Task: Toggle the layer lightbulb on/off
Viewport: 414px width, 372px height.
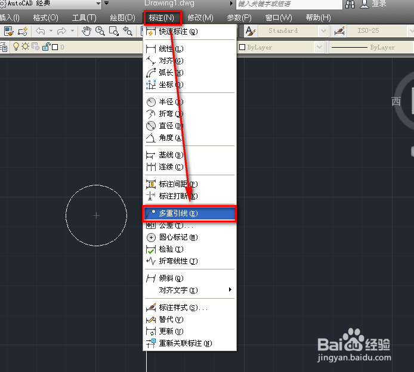Action: click(x=16, y=46)
